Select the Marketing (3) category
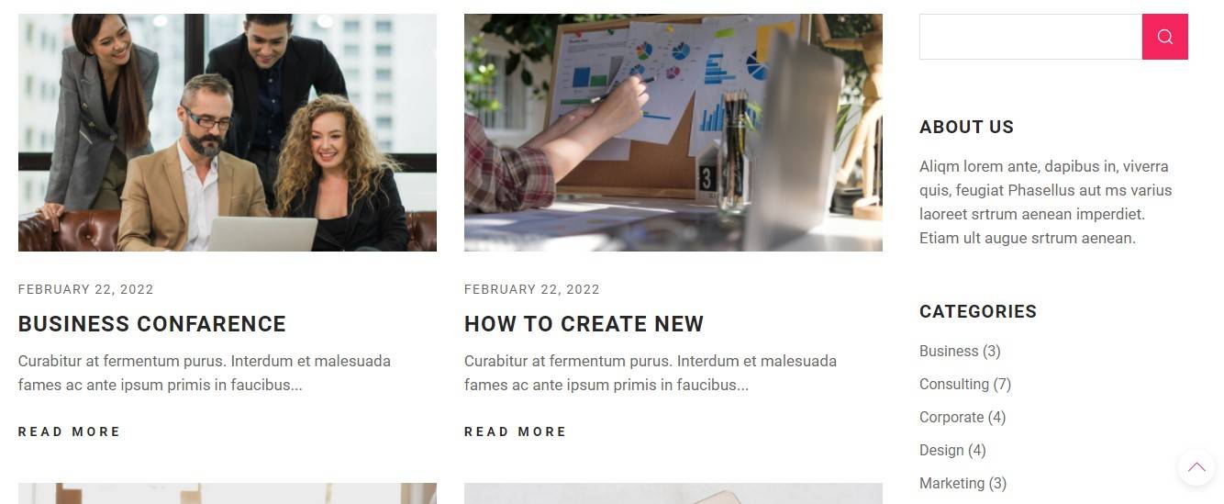The height and width of the screenshot is (504, 1224). (x=963, y=483)
